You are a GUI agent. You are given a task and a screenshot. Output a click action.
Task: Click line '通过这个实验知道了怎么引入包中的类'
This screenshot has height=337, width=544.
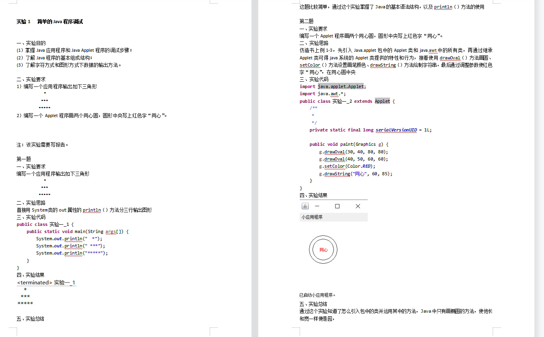396,311
